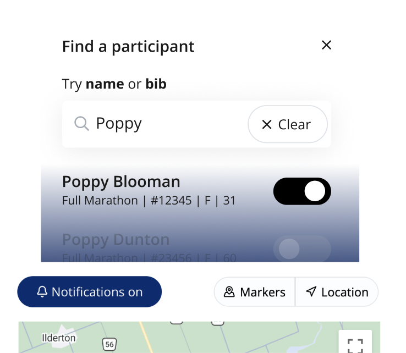Focus the search field containing Poppy
This screenshot has width=406, height=353.
pos(165,124)
